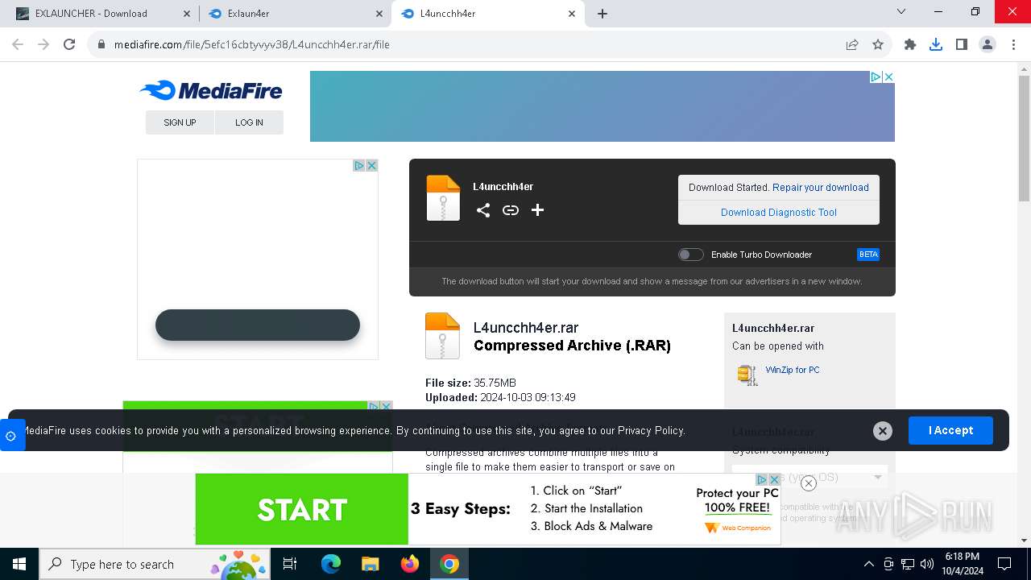Show hidden system tray icons
This screenshot has width=1031, height=580.
(x=868, y=564)
